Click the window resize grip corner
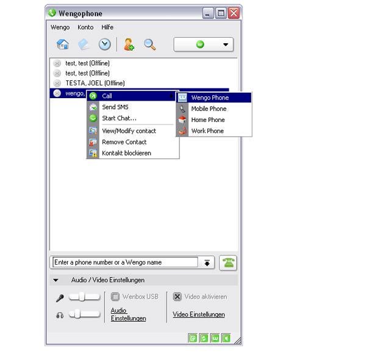366x356 pixels. (238, 340)
